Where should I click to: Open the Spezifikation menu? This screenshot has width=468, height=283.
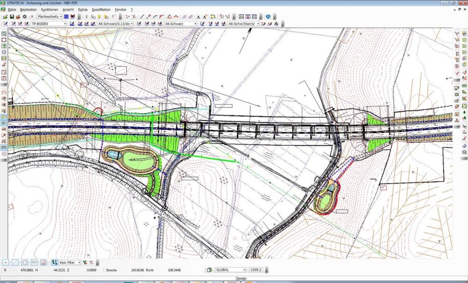(101, 9)
